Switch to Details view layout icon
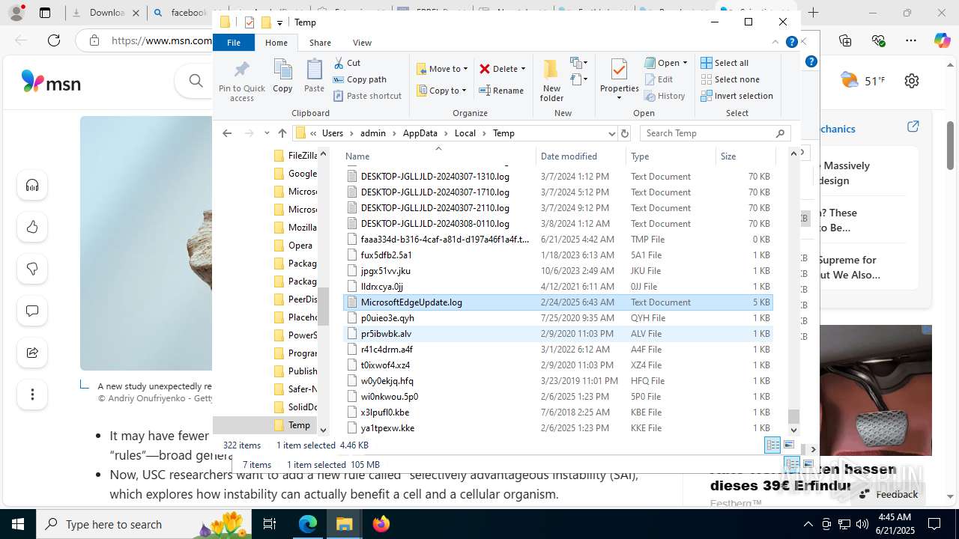The width and height of the screenshot is (959, 539). (772, 445)
